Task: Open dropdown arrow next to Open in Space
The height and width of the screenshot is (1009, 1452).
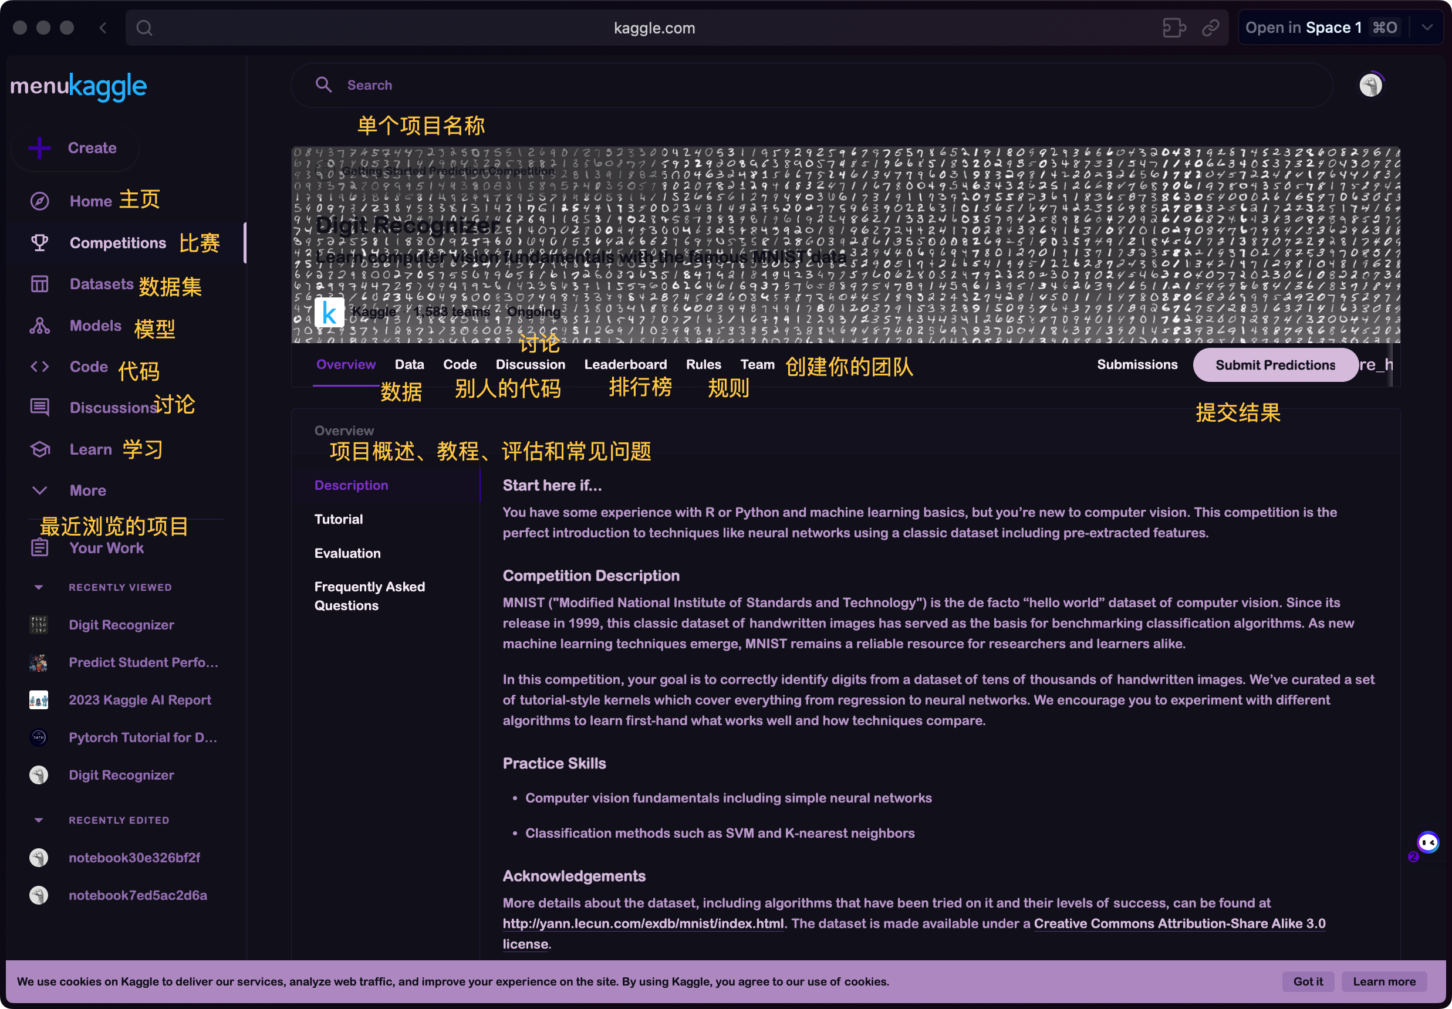Action: 1427,28
